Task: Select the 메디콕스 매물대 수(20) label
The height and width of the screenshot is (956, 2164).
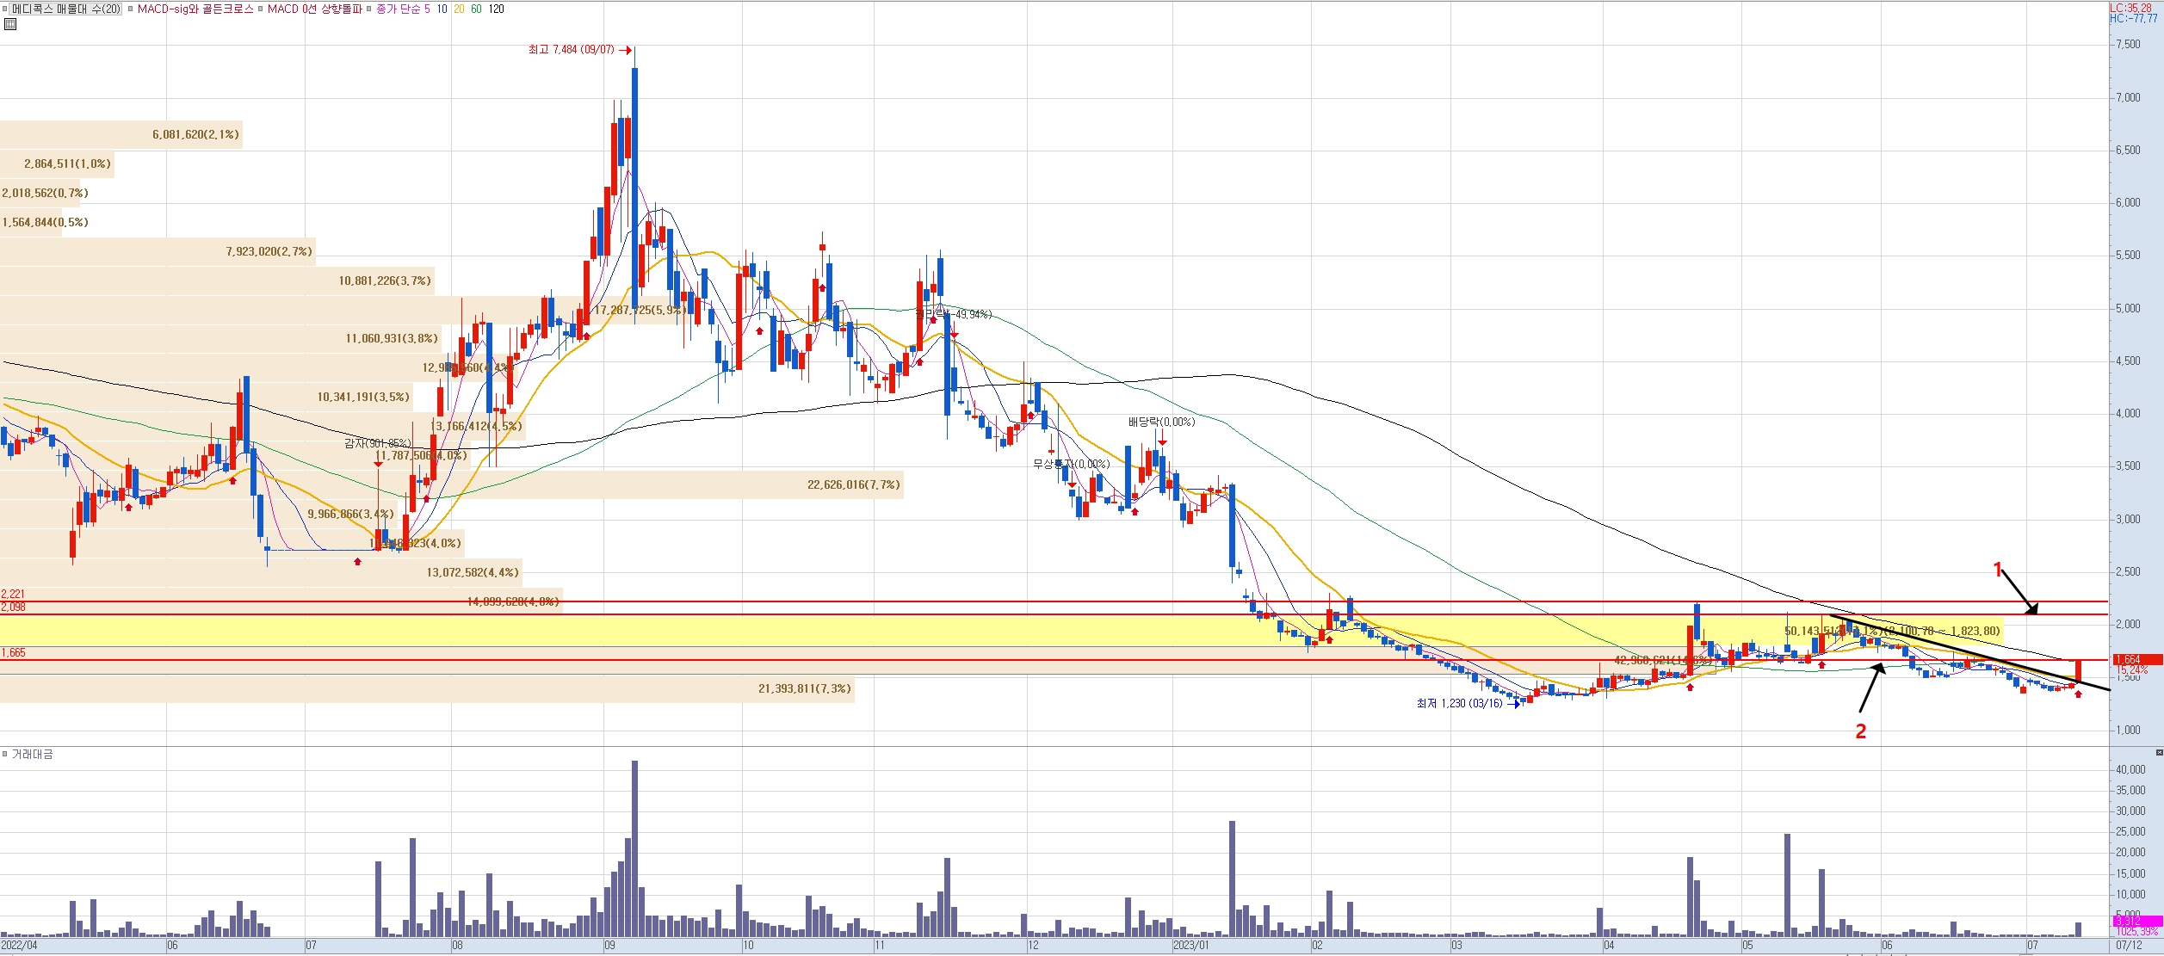Action: pos(66,9)
